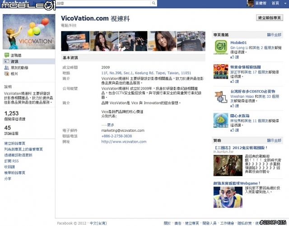
Task: Open the third photo thumbnail with crowd
Action: (x=133, y=41)
